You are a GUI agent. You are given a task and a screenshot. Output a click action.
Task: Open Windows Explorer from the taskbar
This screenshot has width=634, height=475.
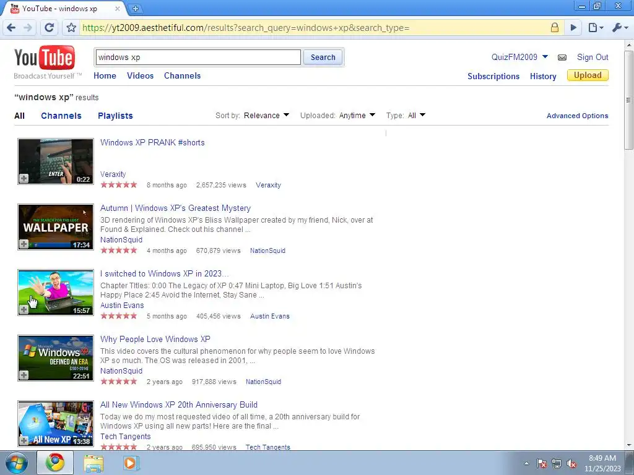coord(93,463)
